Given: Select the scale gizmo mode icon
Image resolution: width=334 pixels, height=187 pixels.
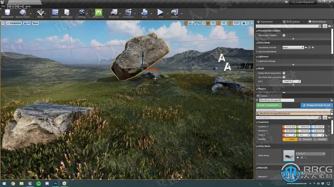Looking at the screenshot, I should point(195,23).
